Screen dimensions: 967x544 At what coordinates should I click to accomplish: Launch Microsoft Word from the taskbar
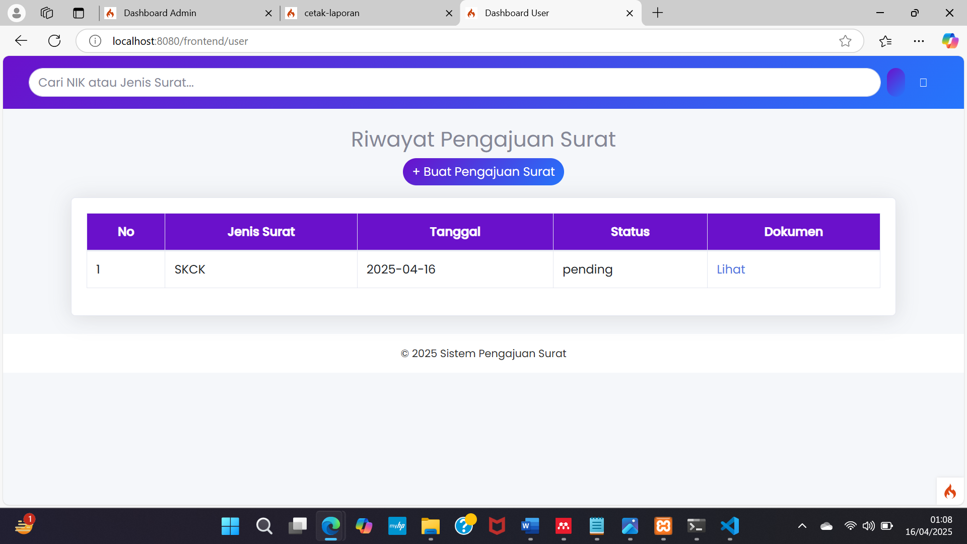pyautogui.click(x=530, y=526)
